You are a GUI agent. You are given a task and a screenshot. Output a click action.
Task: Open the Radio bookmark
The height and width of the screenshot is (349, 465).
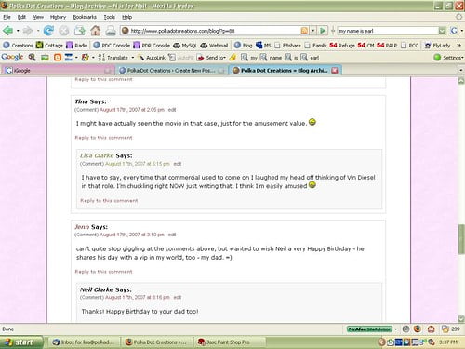[77, 46]
